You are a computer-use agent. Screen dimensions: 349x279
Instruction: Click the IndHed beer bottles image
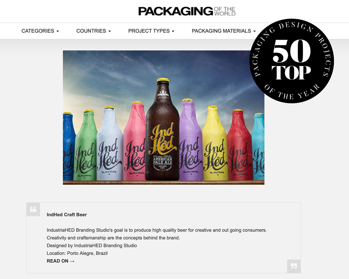tap(164, 118)
